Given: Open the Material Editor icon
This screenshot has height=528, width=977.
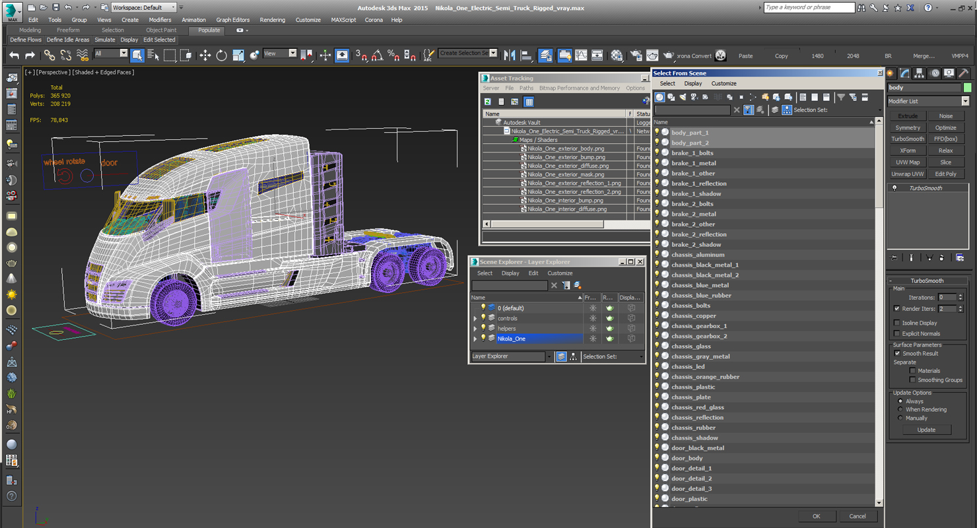Looking at the screenshot, I should pyautogui.click(x=617, y=55).
